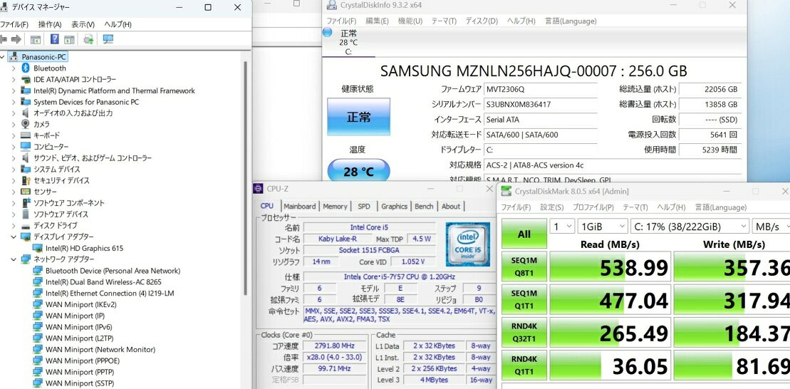Open the test size 1GiB dropdown
This screenshot has height=389, width=790.
(601, 227)
